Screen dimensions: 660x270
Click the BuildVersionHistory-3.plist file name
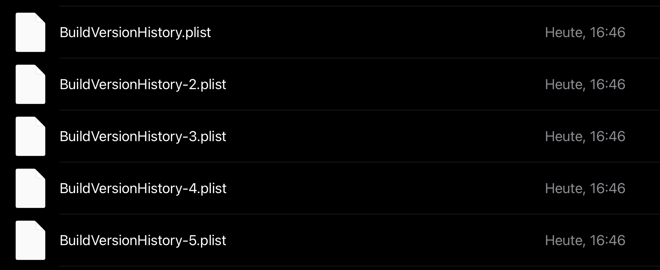[143, 136]
